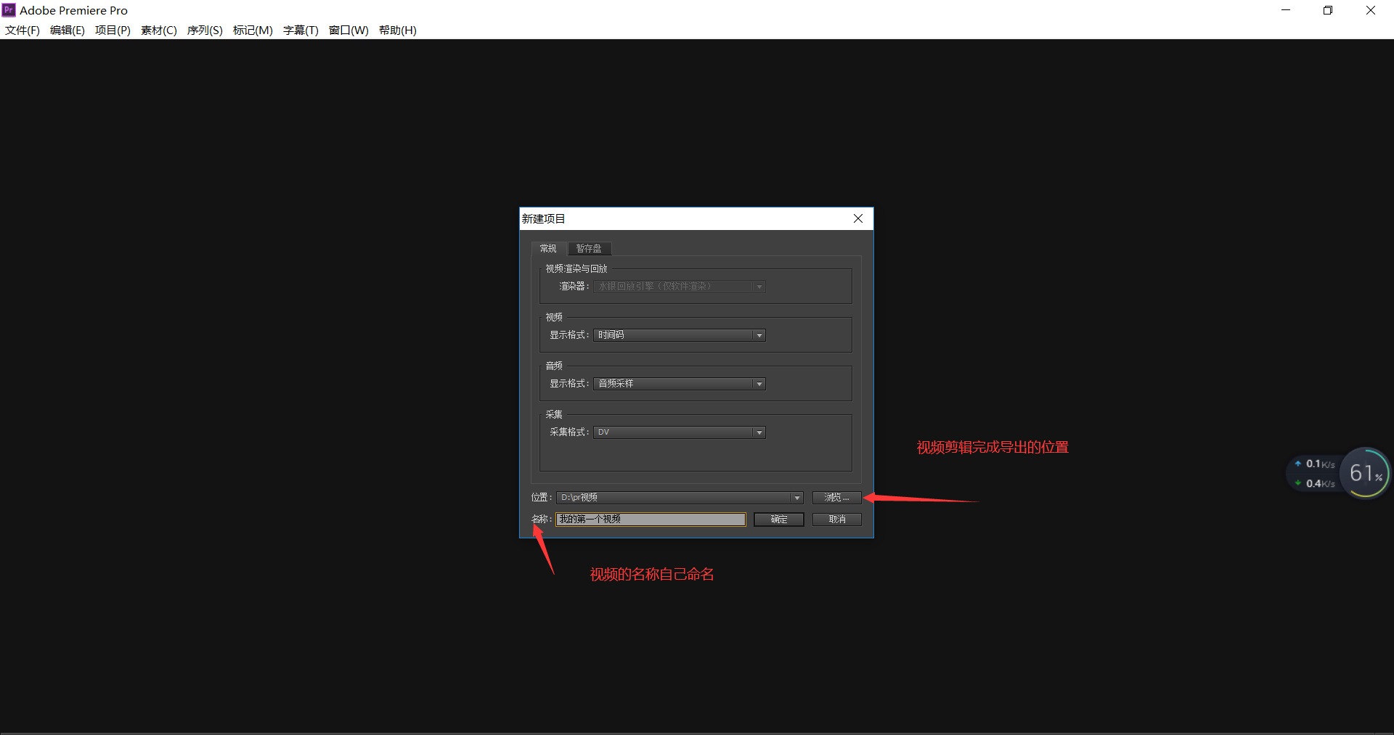This screenshot has height=735, width=1394.
Task: Open the disabled 渲染器 dropdown
Action: coord(680,287)
